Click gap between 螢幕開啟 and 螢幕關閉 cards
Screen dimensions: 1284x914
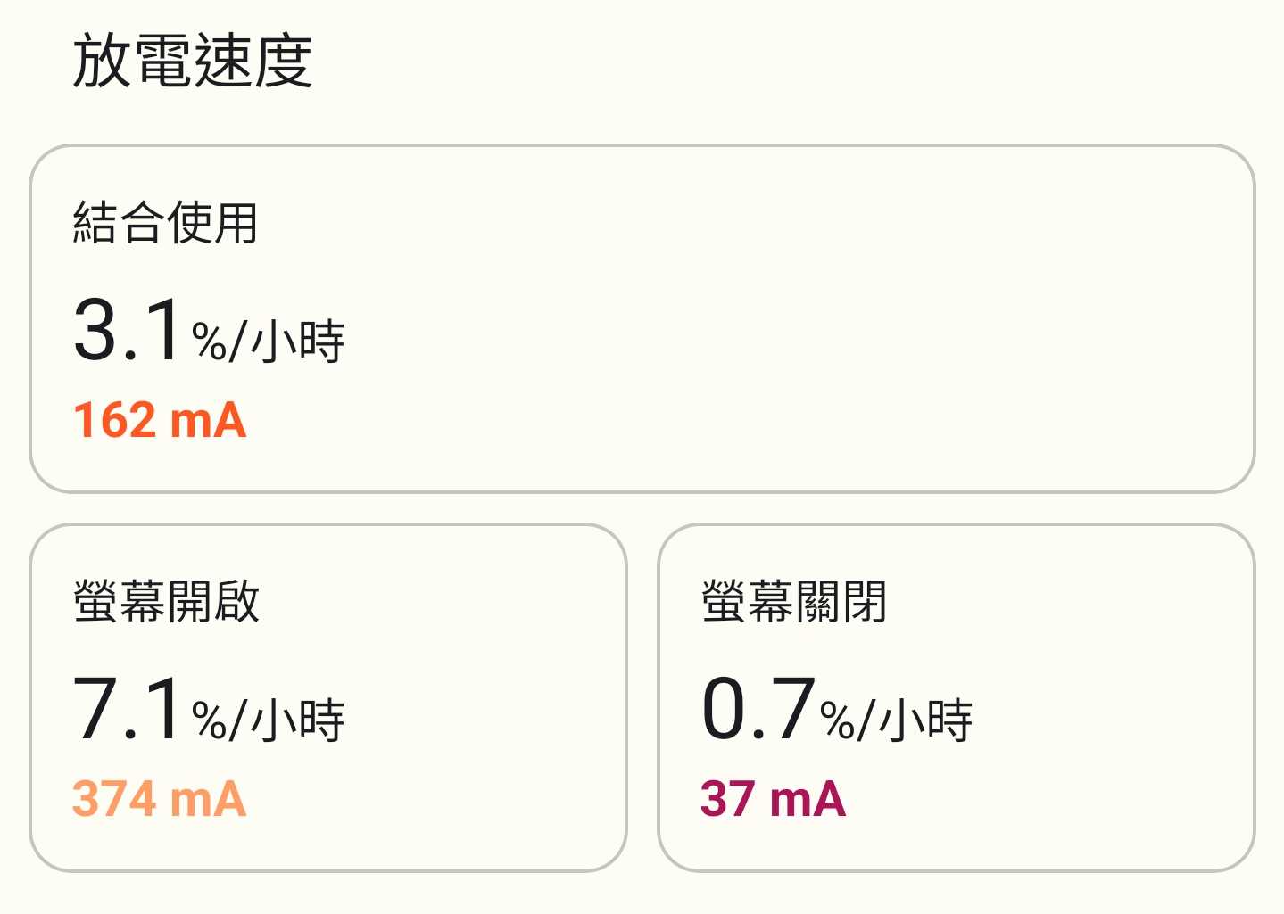[x=642, y=697]
